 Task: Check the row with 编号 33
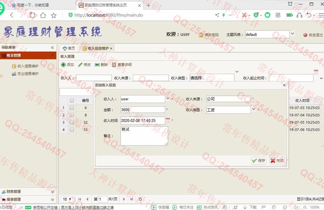click(x=72, y=129)
